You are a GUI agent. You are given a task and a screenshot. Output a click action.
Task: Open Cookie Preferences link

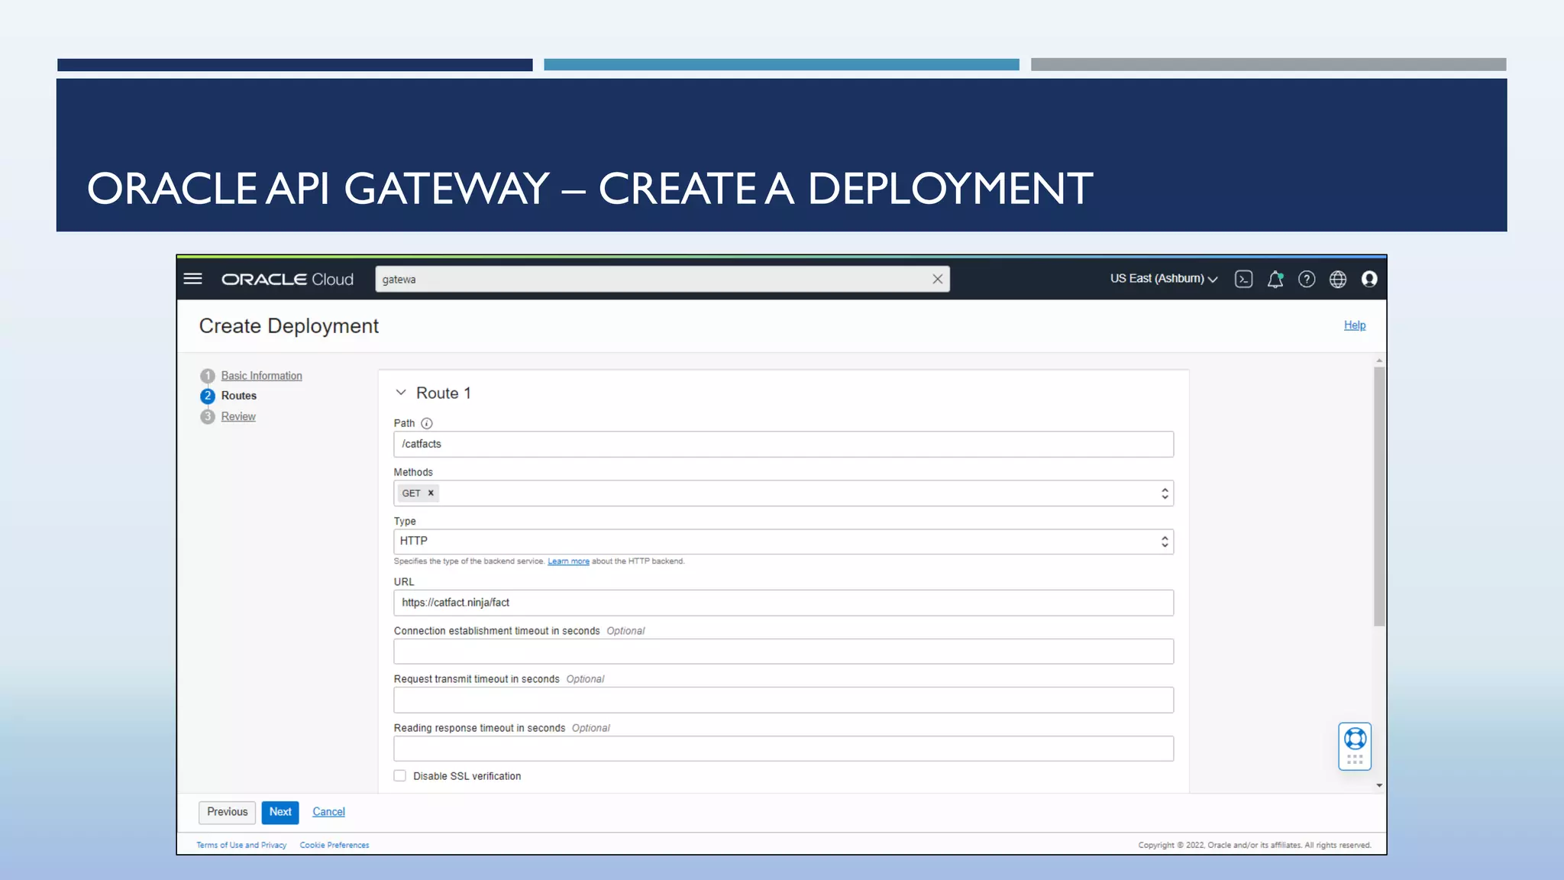pyautogui.click(x=334, y=845)
